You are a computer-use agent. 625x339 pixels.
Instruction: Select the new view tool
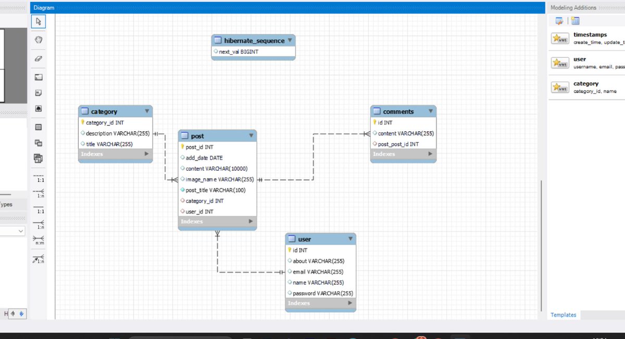click(39, 143)
